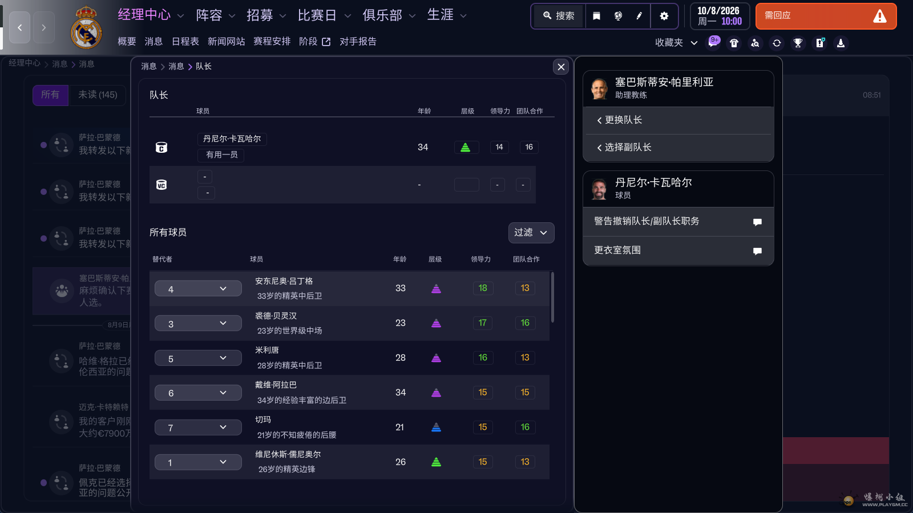
Task: Open the world globe icon
Action: coord(618,16)
